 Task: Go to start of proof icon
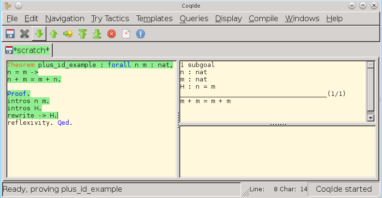pos(83,34)
